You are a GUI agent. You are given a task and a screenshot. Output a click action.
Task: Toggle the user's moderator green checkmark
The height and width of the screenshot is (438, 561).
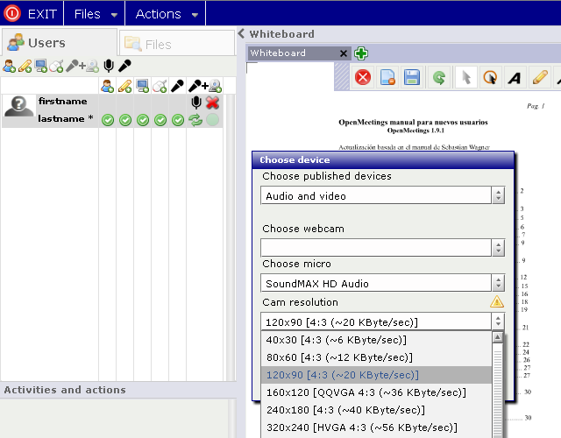107,120
